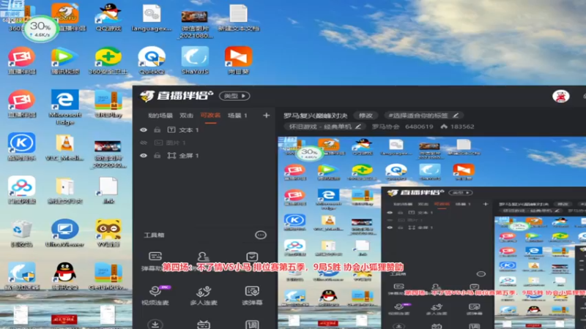Open the 向日葵 desktop shortcut
This screenshot has width=586, height=329.
239,61
